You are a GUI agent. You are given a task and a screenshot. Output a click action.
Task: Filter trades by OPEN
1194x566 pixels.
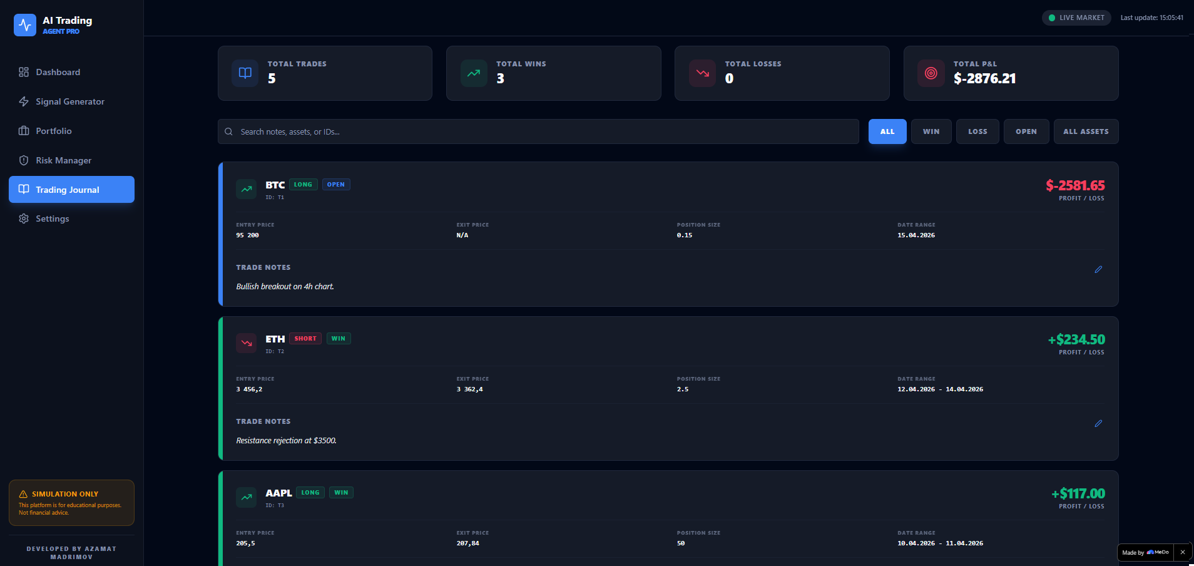tap(1026, 131)
